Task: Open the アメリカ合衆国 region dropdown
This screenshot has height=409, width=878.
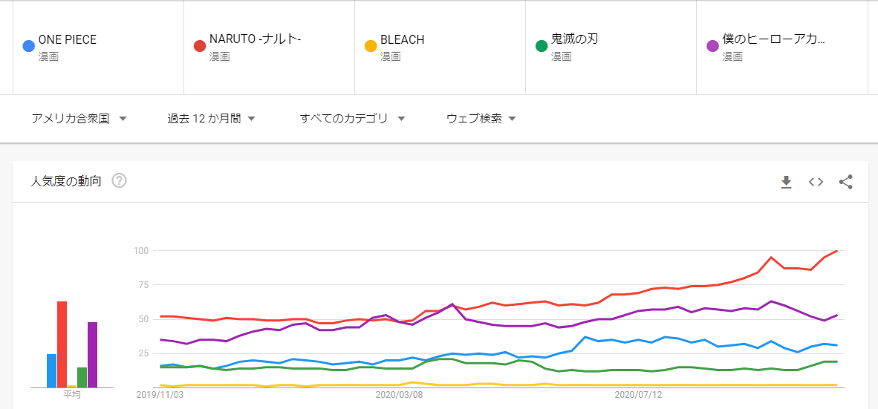Action: [x=79, y=119]
